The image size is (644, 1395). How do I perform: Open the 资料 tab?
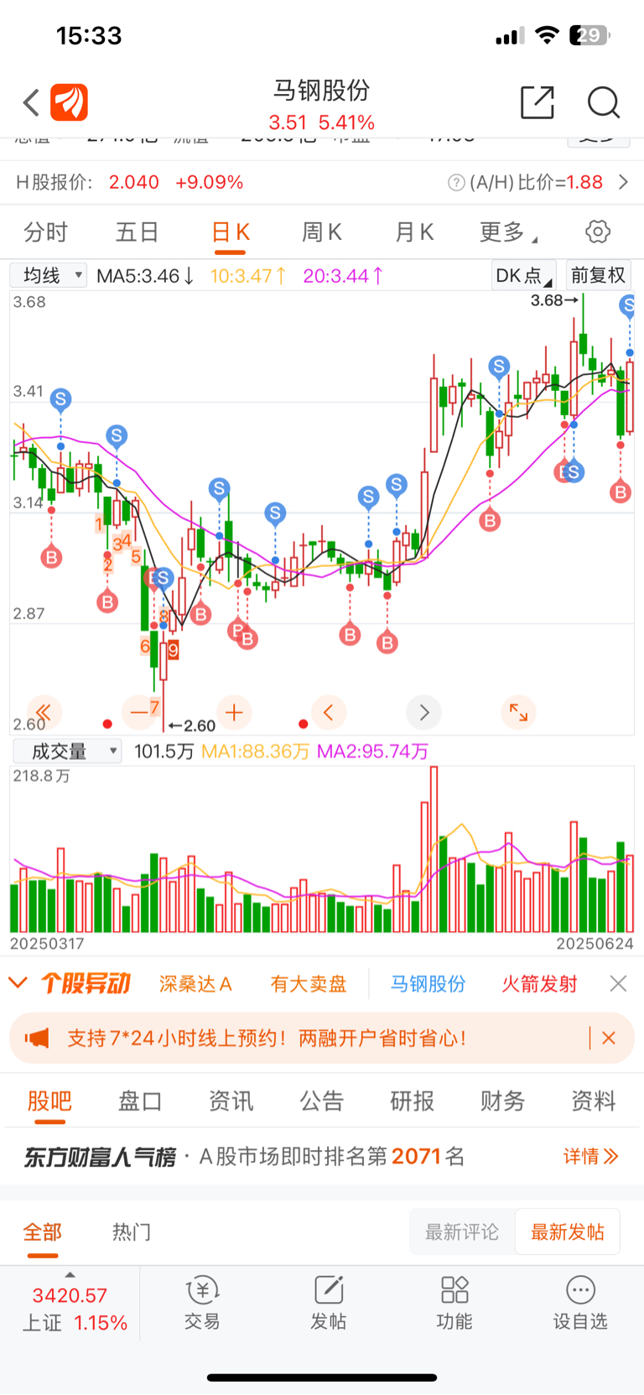(x=594, y=1101)
